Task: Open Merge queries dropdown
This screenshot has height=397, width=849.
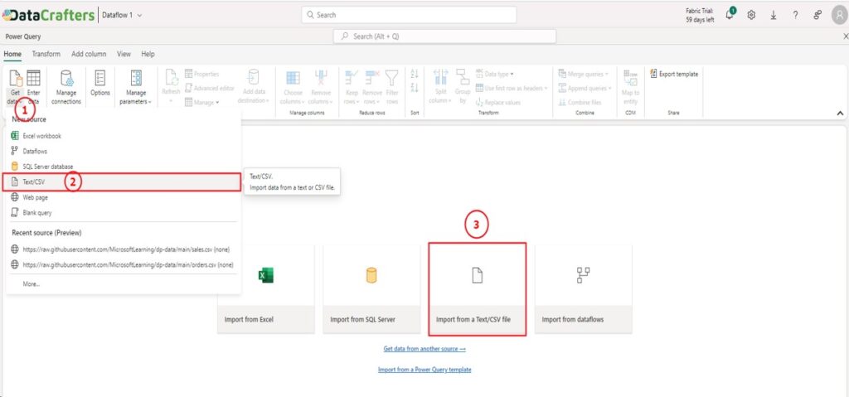Action: [x=583, y=75]
